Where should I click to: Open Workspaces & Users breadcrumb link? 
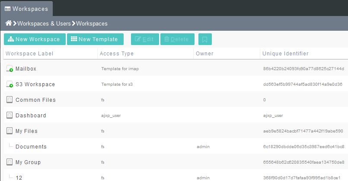coord(44,24)
